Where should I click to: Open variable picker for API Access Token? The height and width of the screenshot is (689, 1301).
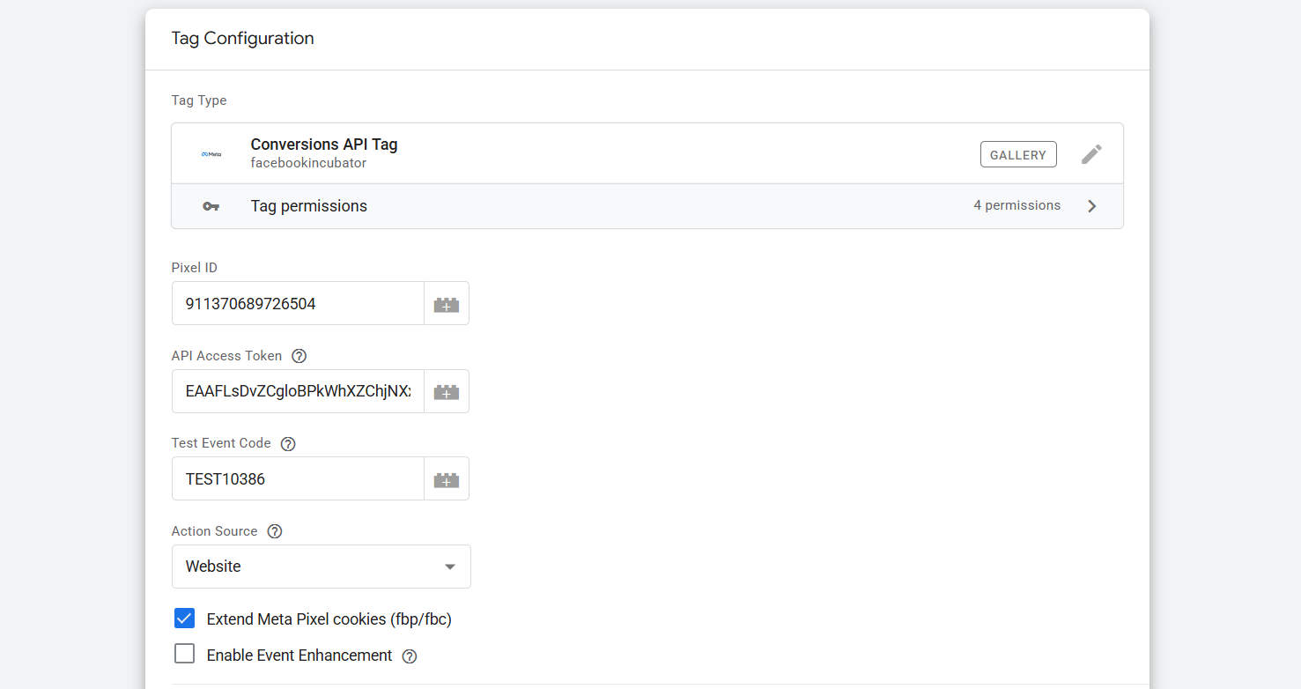point(447,391)
